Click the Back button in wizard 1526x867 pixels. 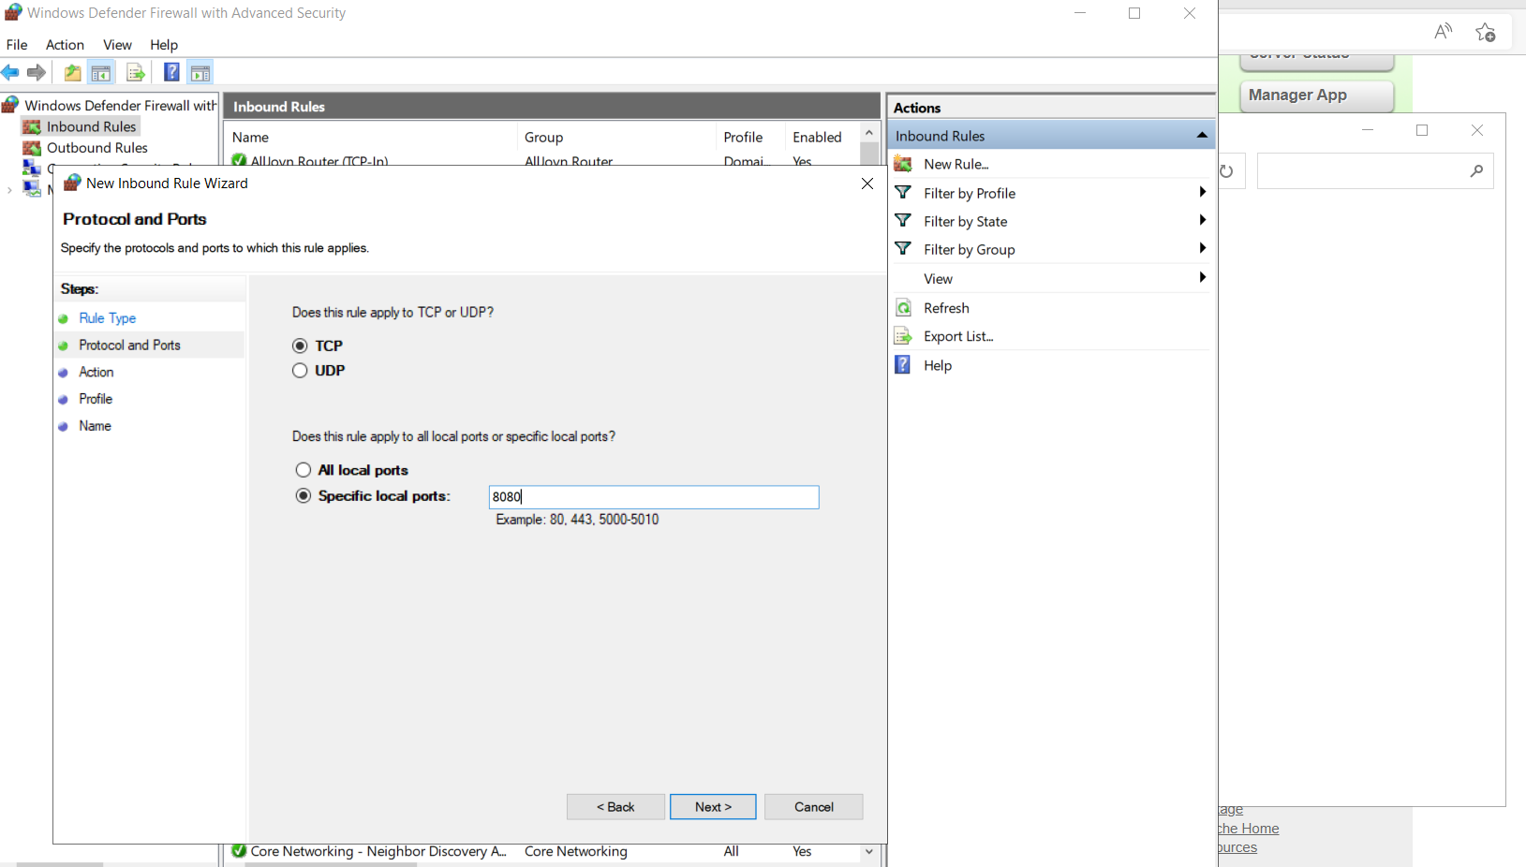click(615, 807)
